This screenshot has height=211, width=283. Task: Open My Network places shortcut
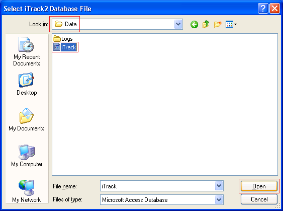pos(27,191)
